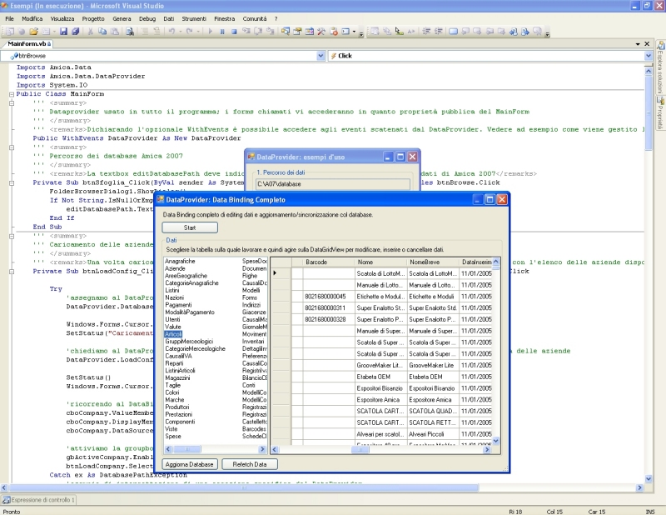666x515 pixels.
Task: Select Articoli in the table list
Action: click(173, 334)
